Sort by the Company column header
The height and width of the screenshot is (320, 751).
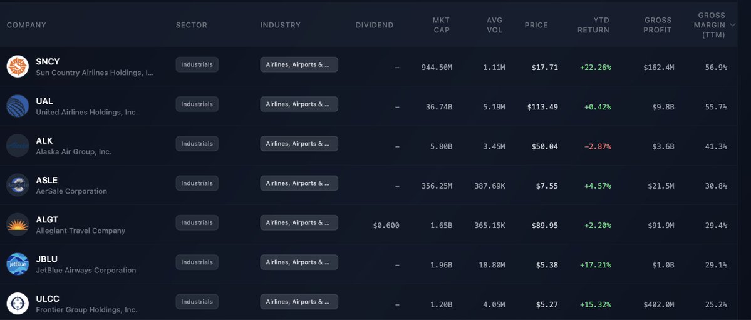pos(26,25)
